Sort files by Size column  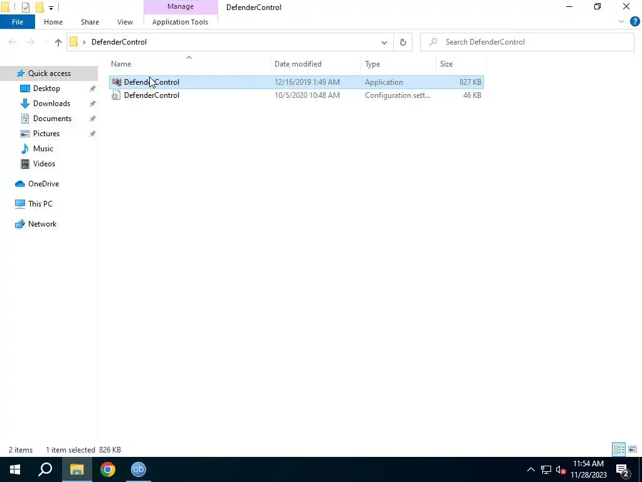(461, 64)
